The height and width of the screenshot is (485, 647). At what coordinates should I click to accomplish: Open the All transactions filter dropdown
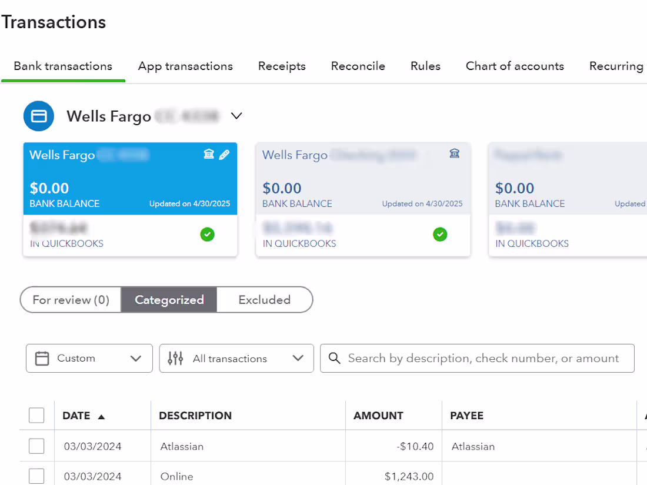pyautogui.click(x=236, y=359)
